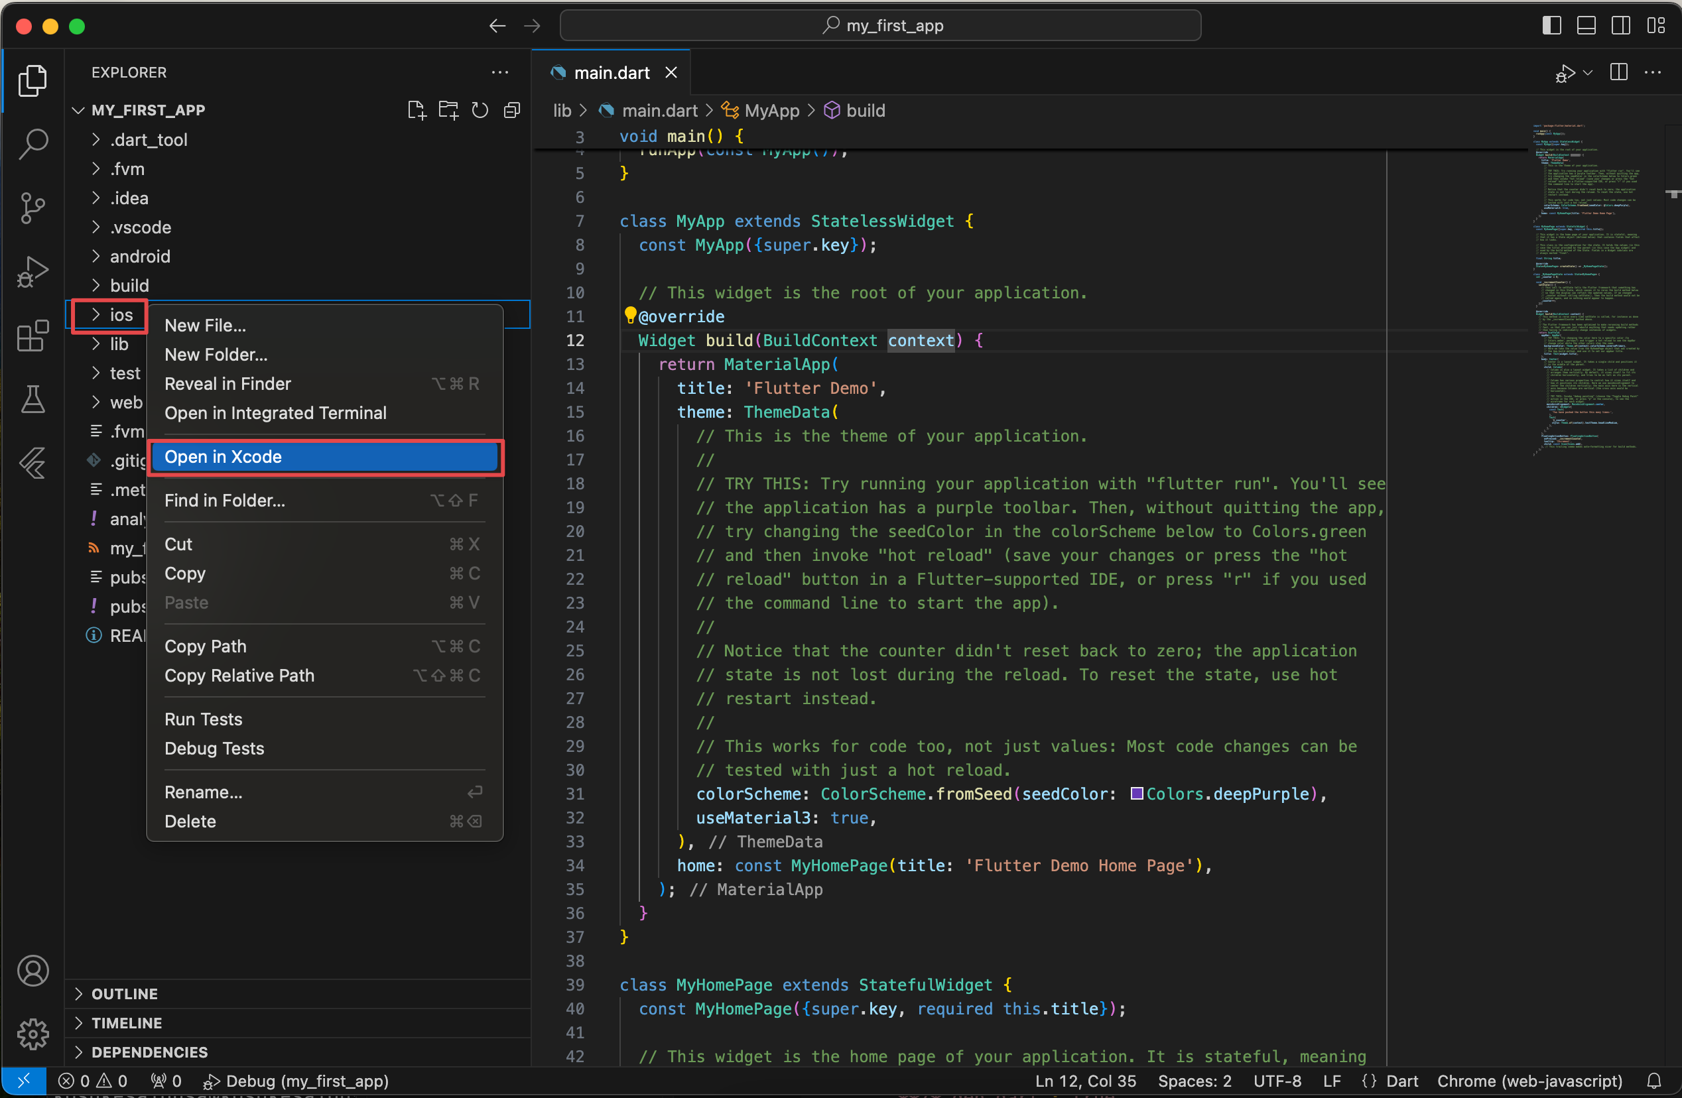The width and height of the screenshot is (1682, 1098).
Task: Expand the DEPENDENCIES section
Action: point(297,1052)
